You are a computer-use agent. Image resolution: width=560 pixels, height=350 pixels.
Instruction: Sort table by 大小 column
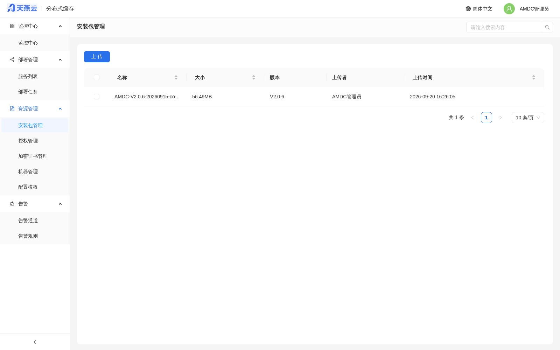pos(254,77)
